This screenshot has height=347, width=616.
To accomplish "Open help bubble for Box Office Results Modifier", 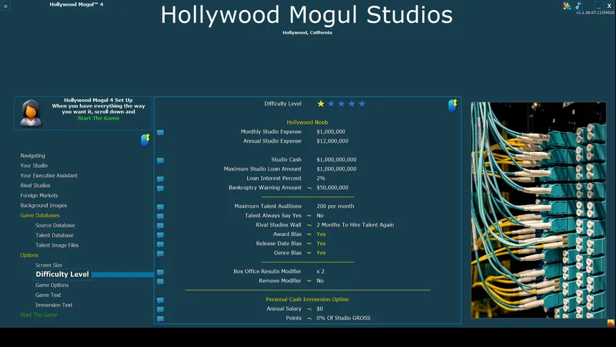I will tap(160, 272).
